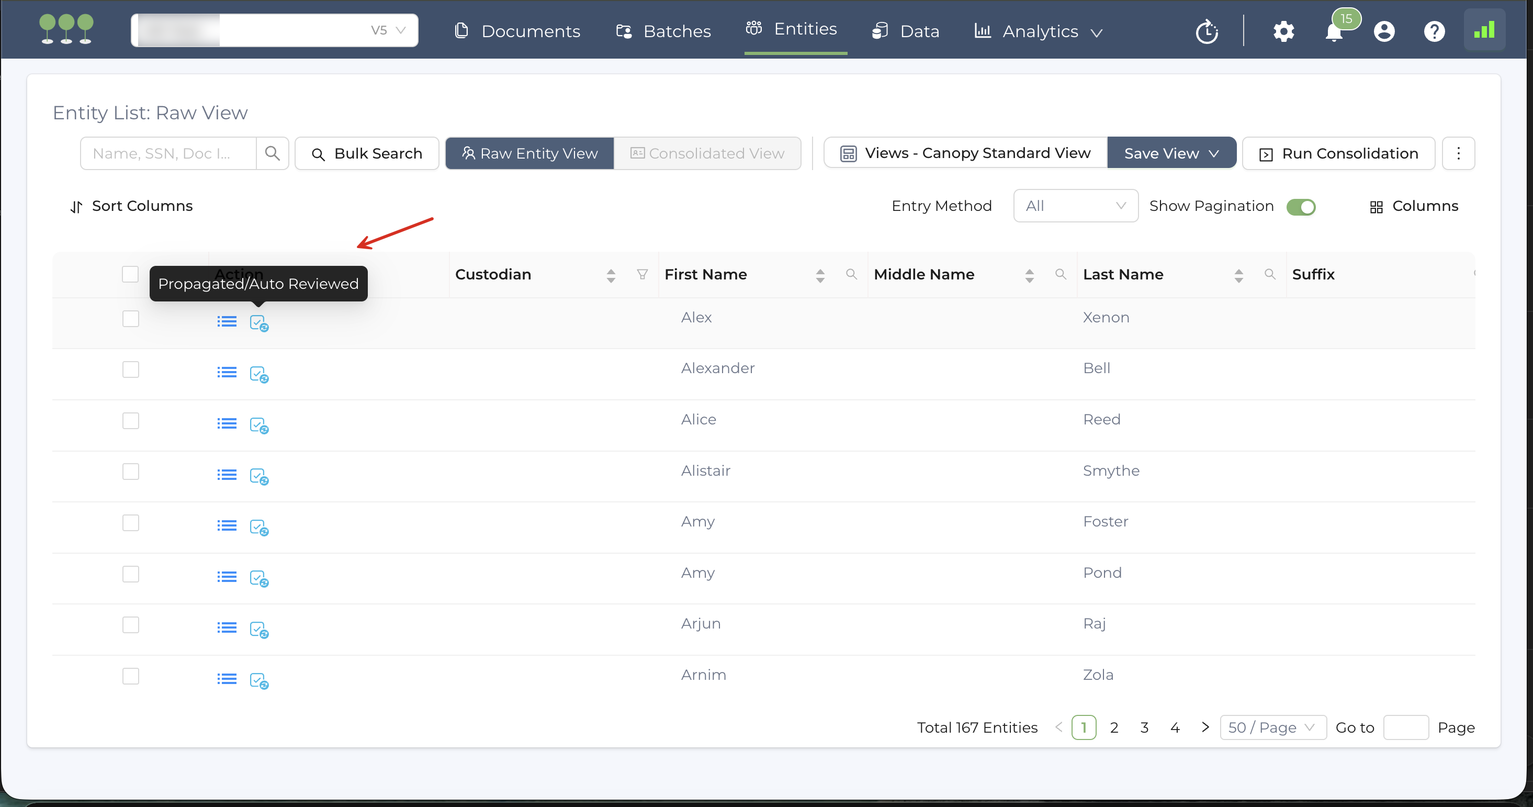Image resolution: width=1533 pixels, height=807 pixels.
Task: Click the Run Consolidation button
Action: [x=1338, y=153]
